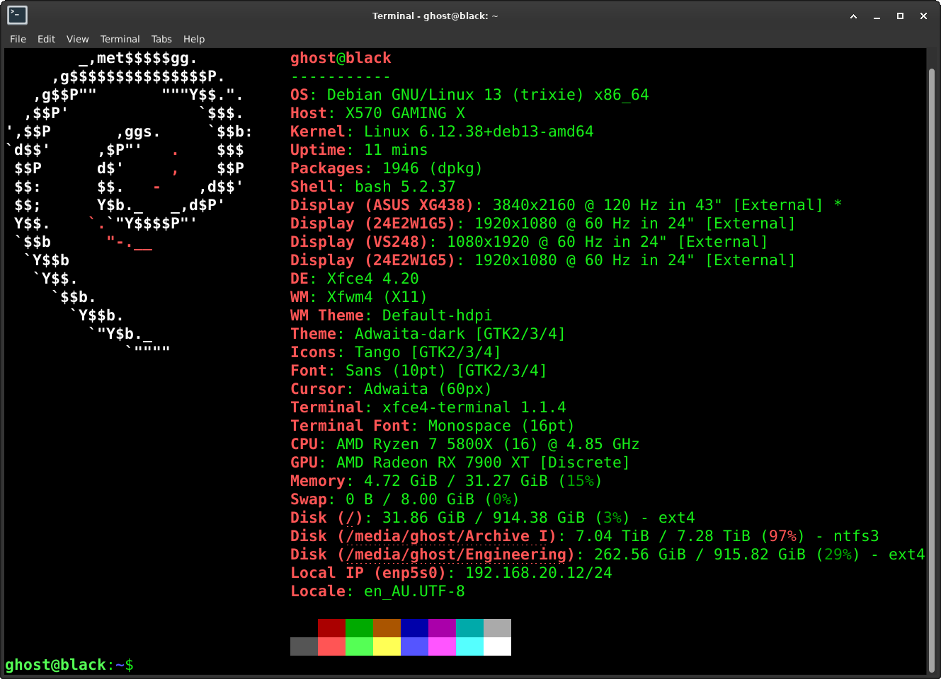This screenshot has height=679, width=941.
Task: Click the Theme value 'Adwaita-dark [GTK2/3/4]'
Action: click(460, 334)
